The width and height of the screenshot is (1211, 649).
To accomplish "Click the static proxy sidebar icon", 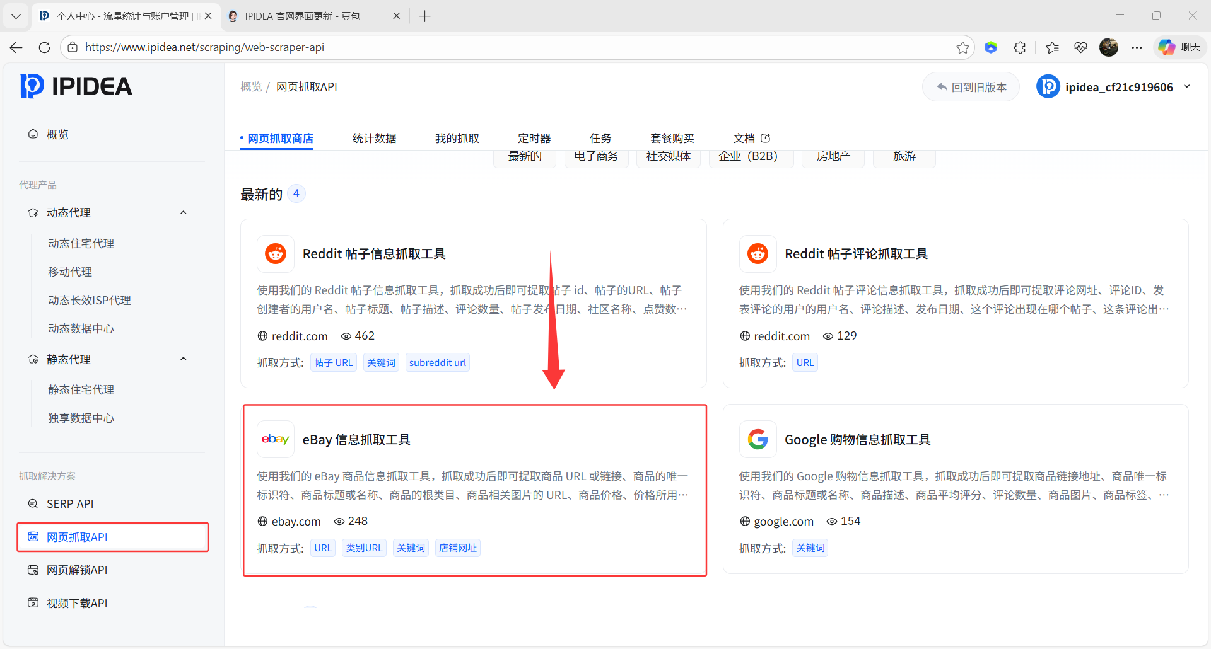I will click(33, 360).
